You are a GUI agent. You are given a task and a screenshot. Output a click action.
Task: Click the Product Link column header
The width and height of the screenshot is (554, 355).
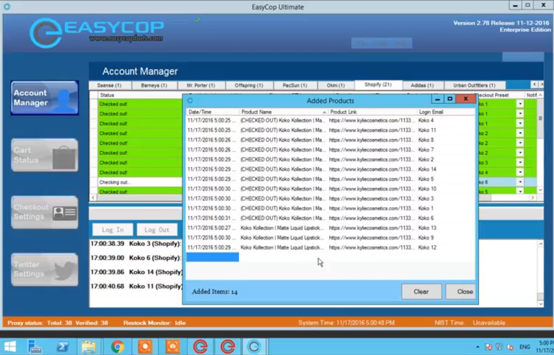(x=372, y=112)
